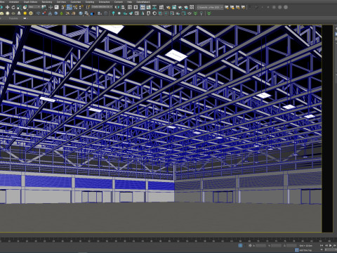Image resolution: width=337 pixels, height=253 pixels.
Task: Step to previous frame
Action: [x=326, y=245]
